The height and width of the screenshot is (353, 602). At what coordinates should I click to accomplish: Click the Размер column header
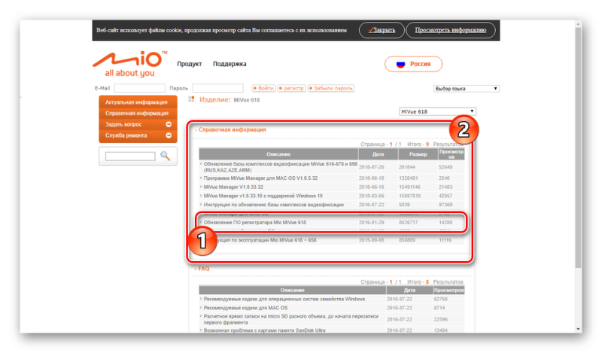click(x=418, y=154)
